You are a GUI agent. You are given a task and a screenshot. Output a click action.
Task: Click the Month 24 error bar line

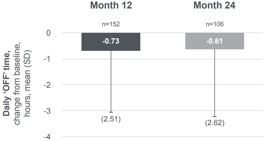point(215,83)
